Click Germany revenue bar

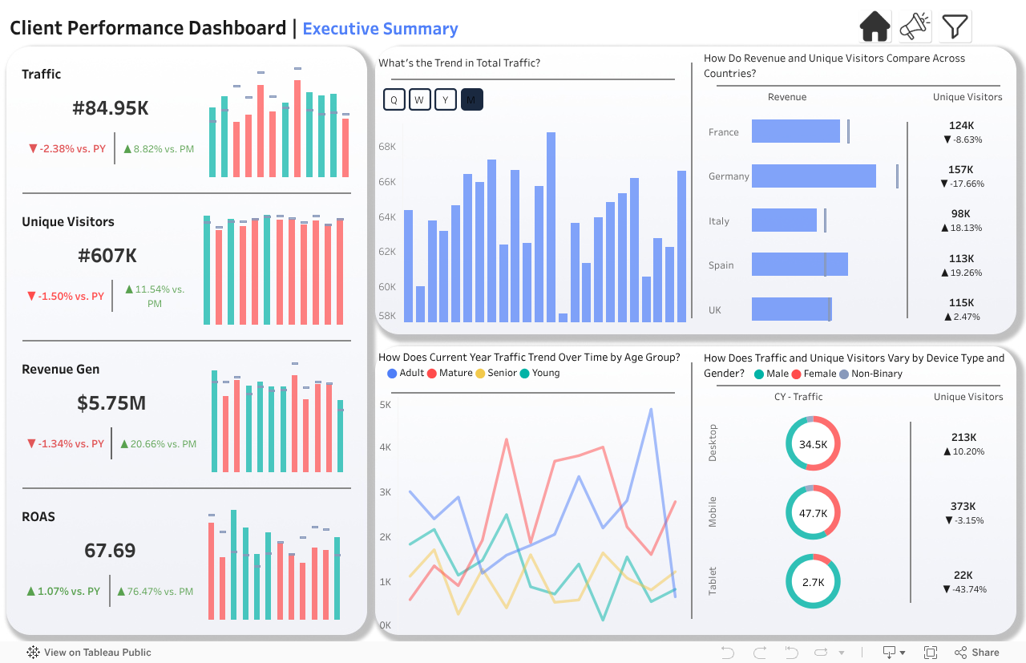click(x=814, y=176)
